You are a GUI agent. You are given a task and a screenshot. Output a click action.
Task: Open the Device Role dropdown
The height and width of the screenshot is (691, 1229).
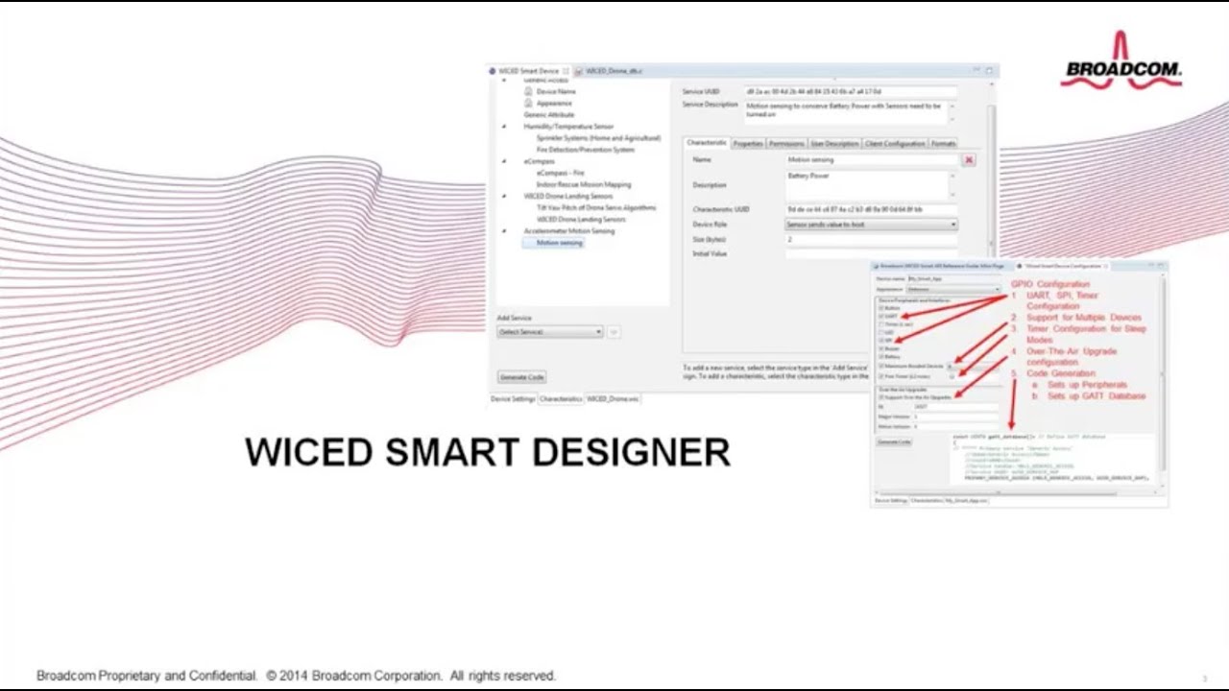point(871,225)
